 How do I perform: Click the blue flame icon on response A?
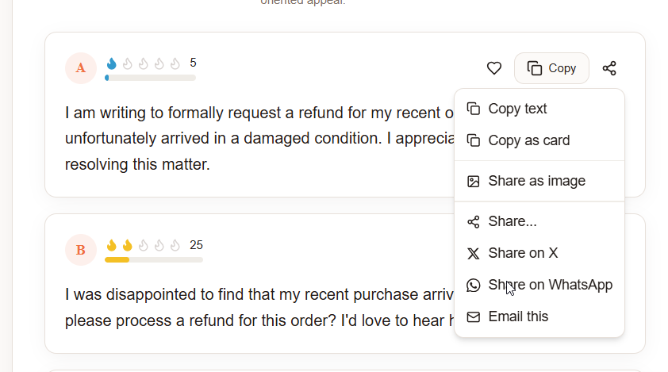click(111, 63)
